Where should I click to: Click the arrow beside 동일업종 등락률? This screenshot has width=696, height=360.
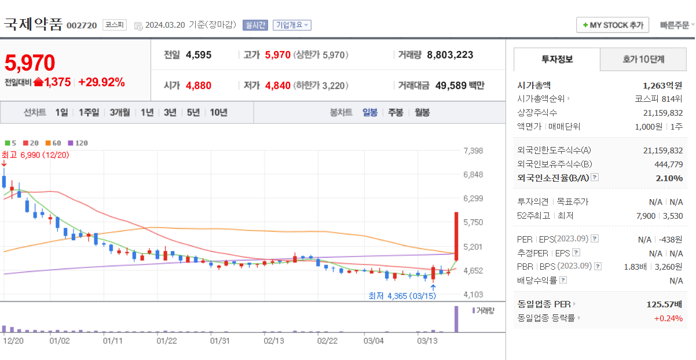coord(579,318)
